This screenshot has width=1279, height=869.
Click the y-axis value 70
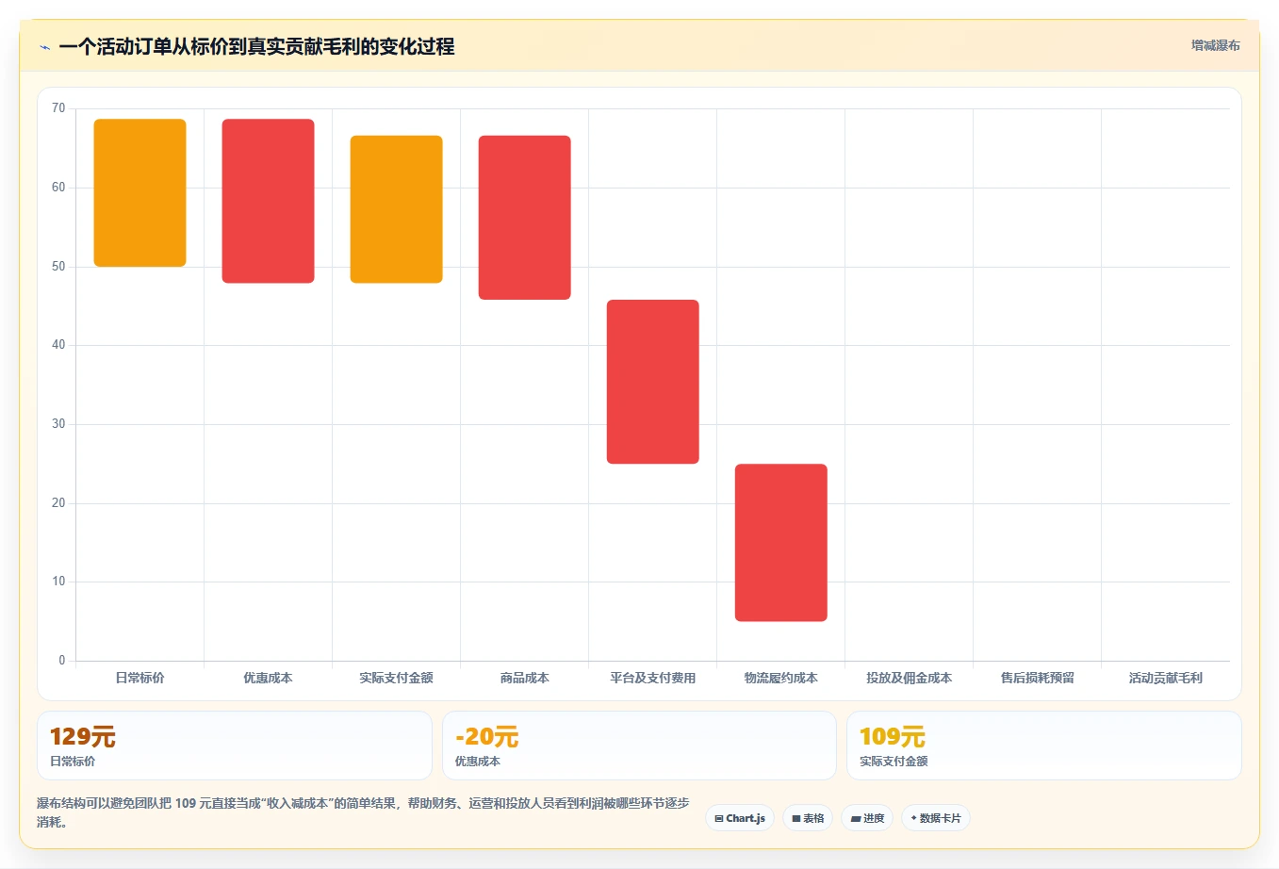(58, 108)
